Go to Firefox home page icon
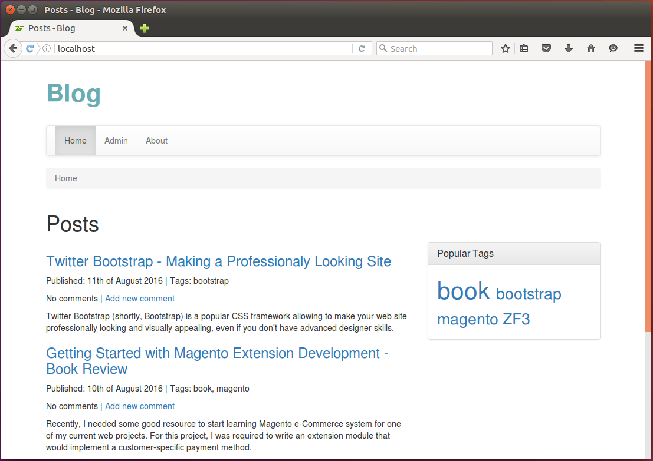653x461 pixels. [x=591, y=49]
